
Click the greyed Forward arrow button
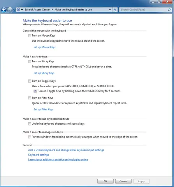[10, 10]
